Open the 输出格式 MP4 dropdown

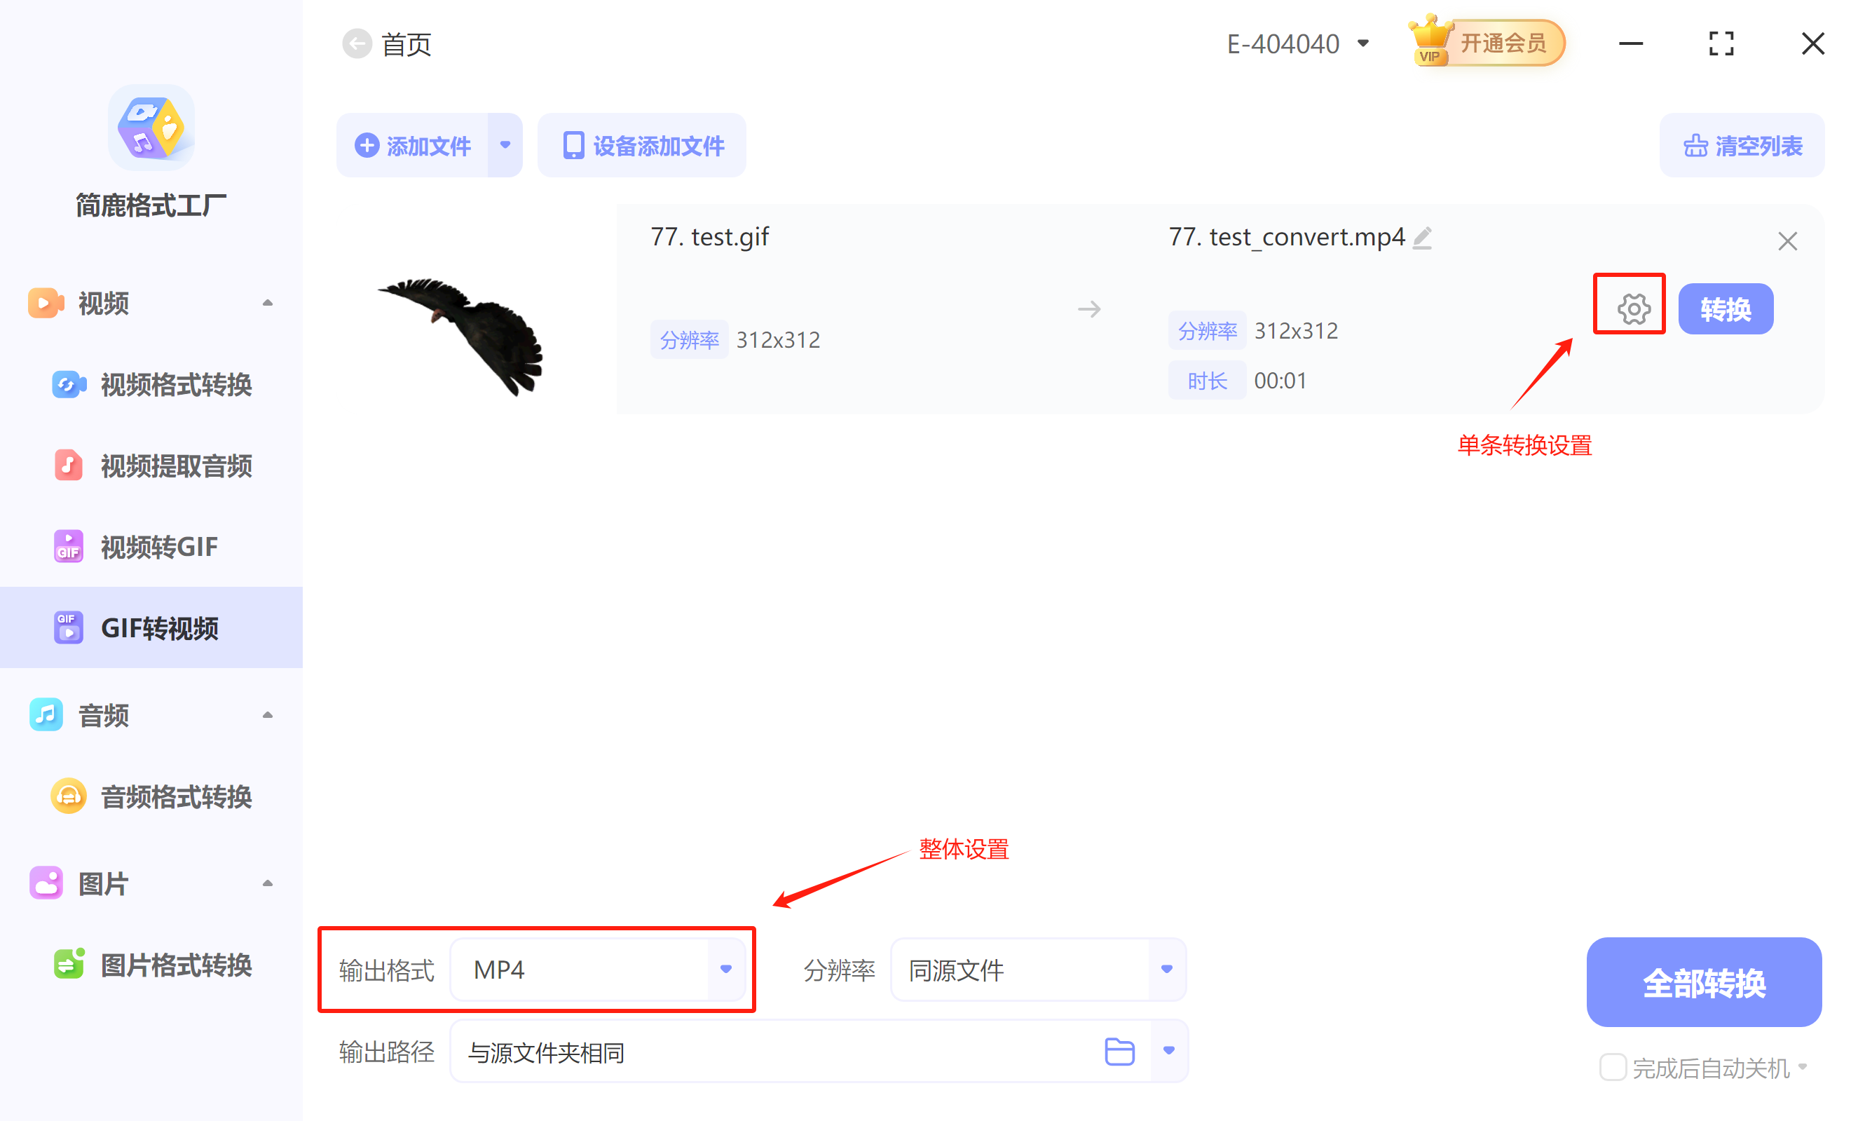(x=725, y=970)
